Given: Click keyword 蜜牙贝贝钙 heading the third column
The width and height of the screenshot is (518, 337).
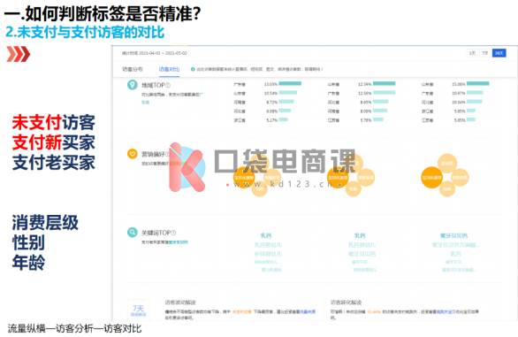Looking at the screenshot, I should pos(453,235).
